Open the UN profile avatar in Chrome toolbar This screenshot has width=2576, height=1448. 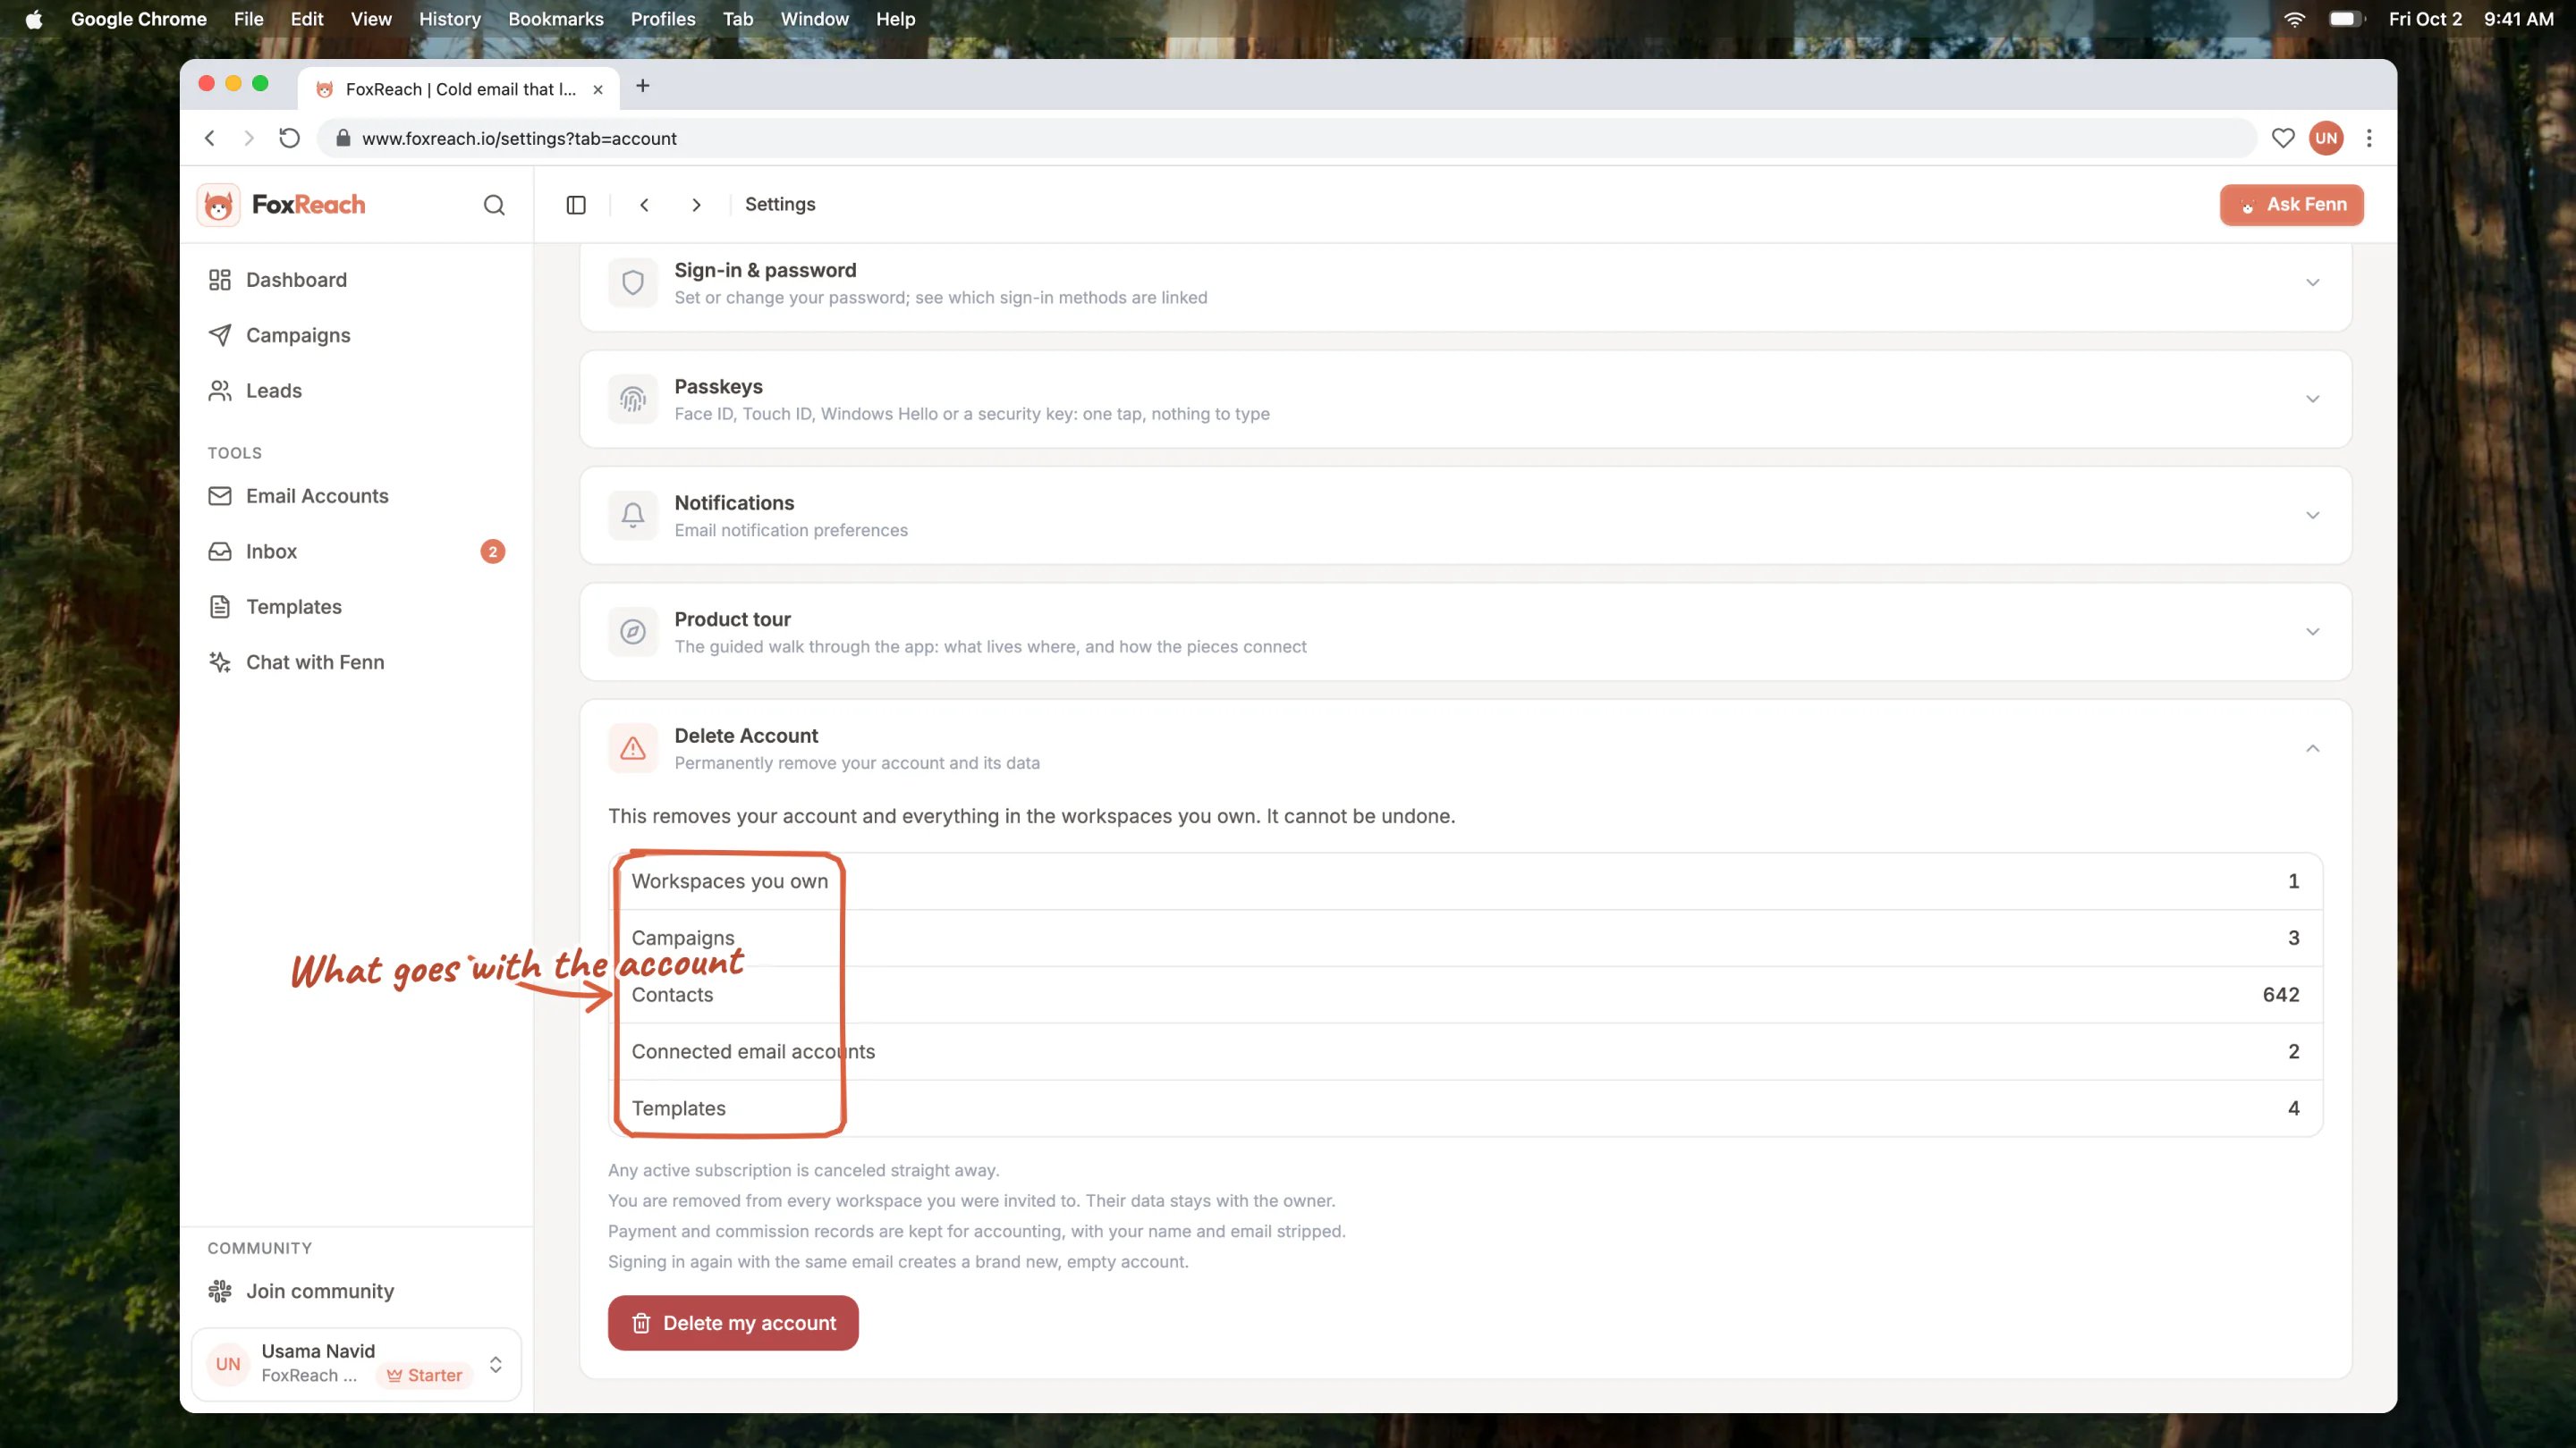click(2326, 138)
